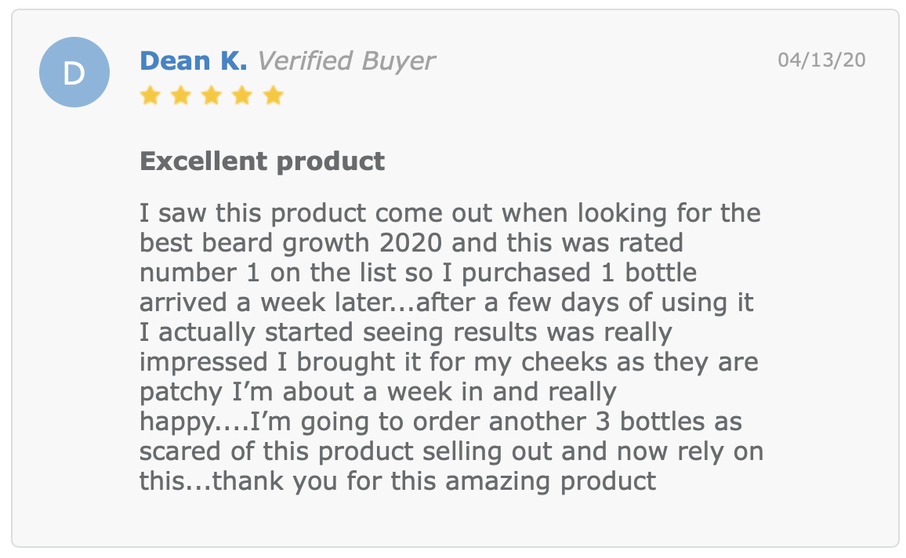
Task: Click the third star in the rating
Action: click(212, 96)
